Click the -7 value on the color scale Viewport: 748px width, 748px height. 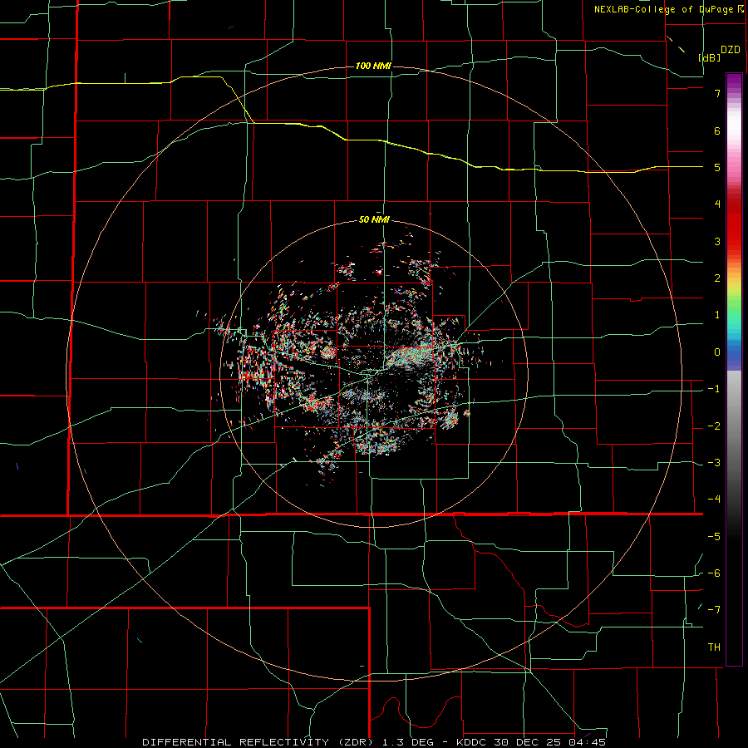(x=714, y=609)
